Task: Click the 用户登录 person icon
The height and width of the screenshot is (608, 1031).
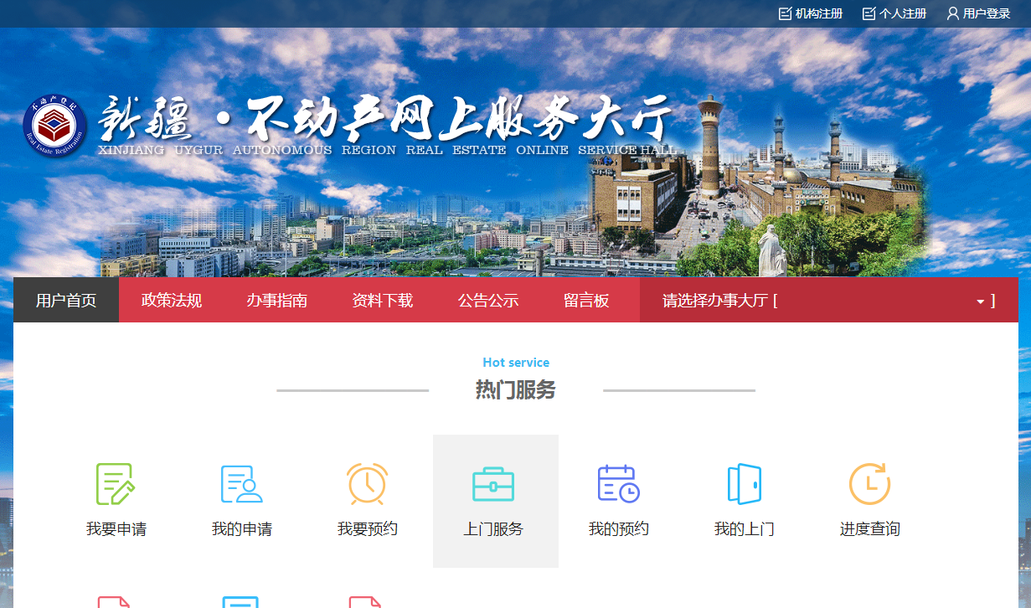Action: (x=953, y=13)
